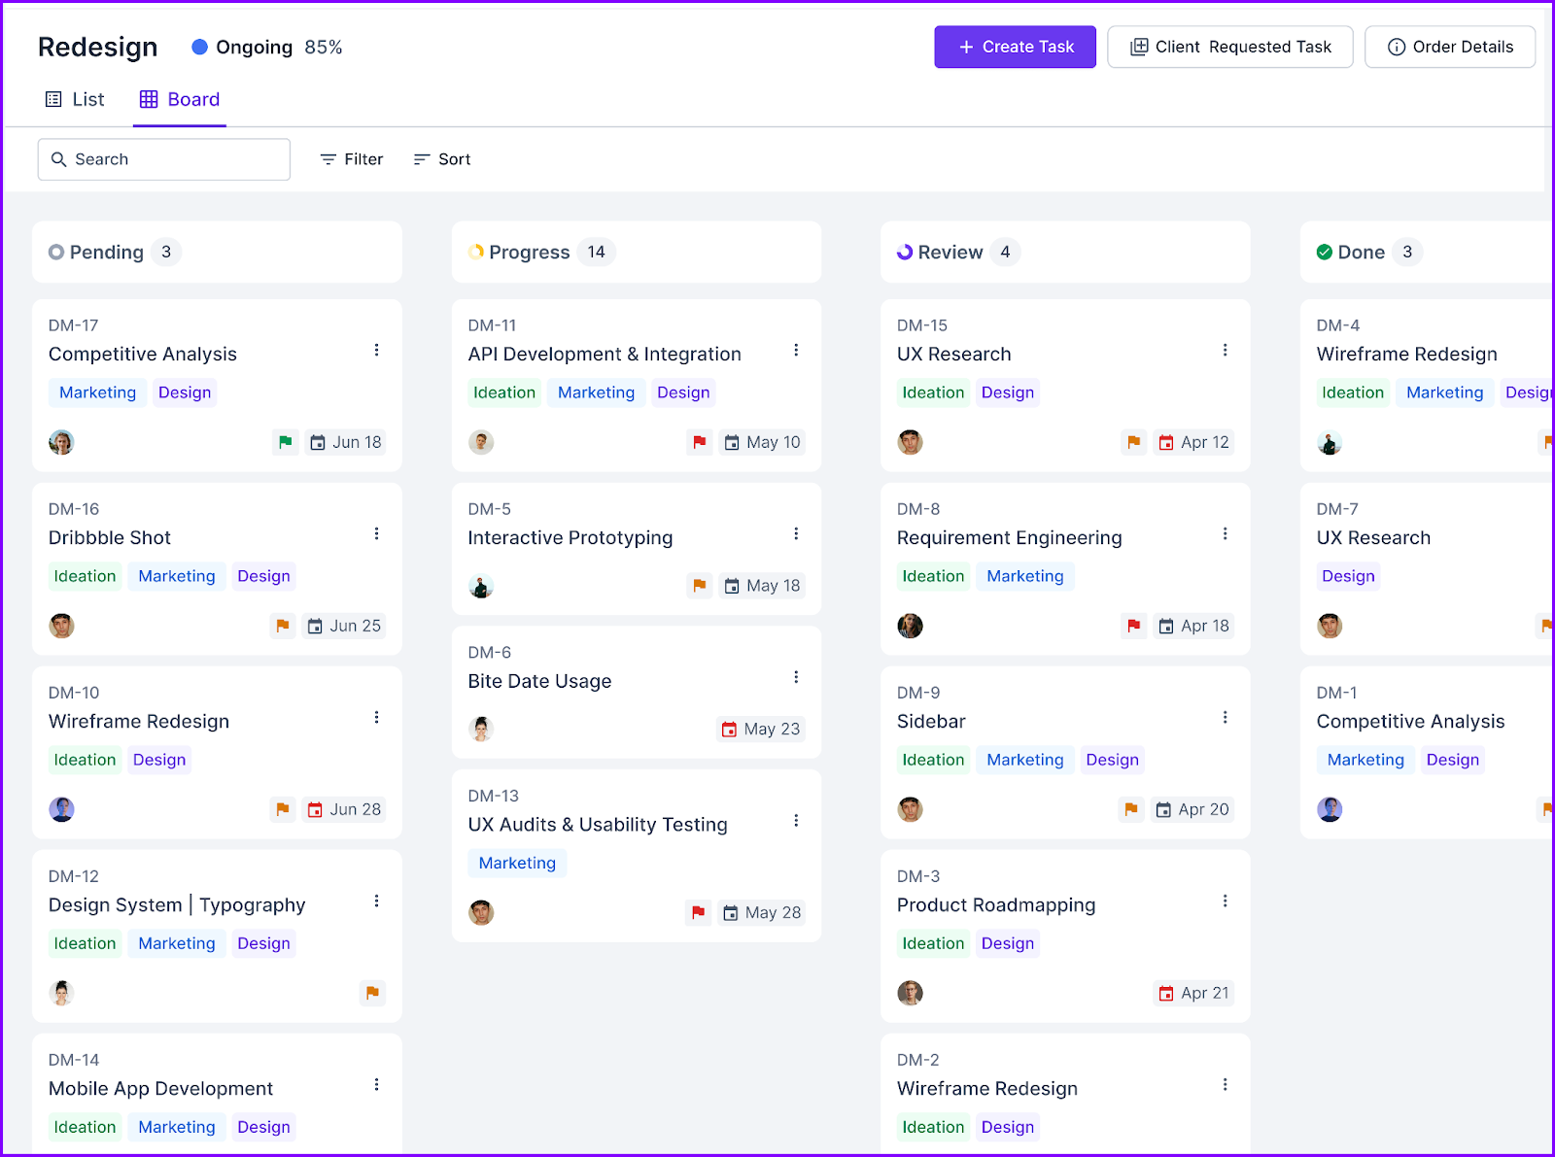The height and width of the screenshot is (1157, 1555).
Task: Click the Create Task button
Action: point(1015,47)
